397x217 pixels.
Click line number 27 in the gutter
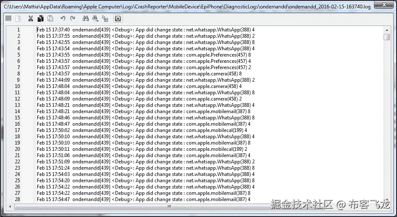coord(17,193)
